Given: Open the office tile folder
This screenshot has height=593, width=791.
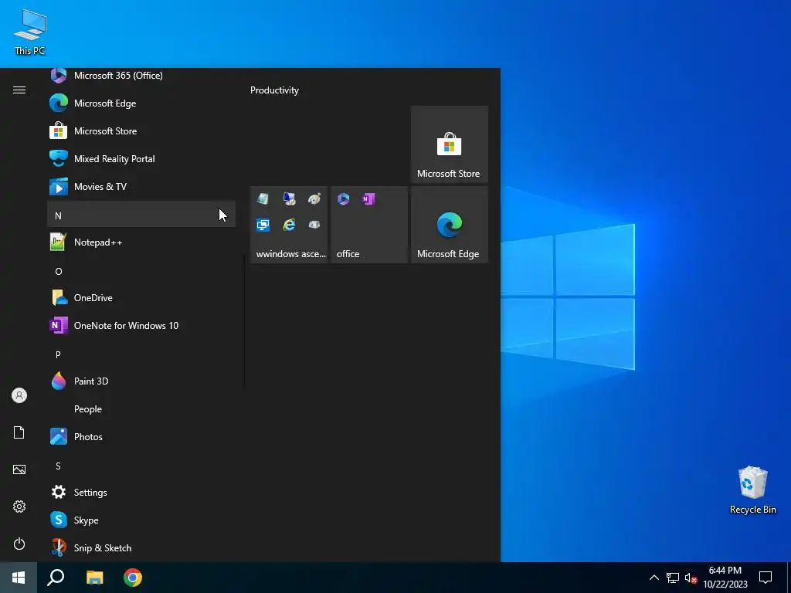Looking at the screenshot, I should (369, 225).
